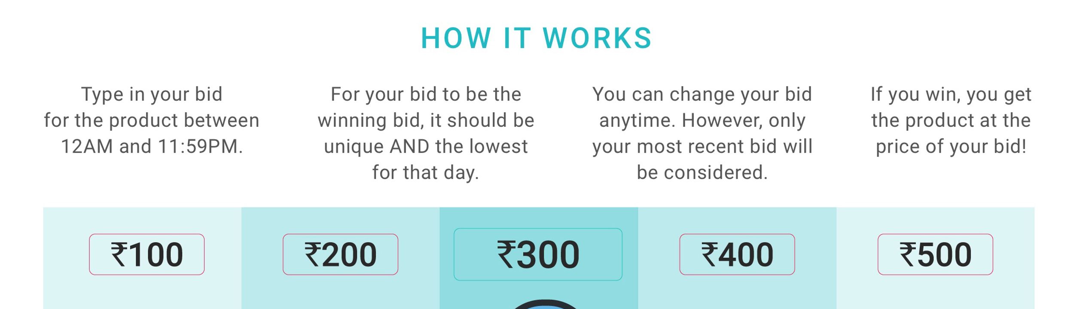1074x309 pixels.
Task: Click 'the product at the' line
Action: pyautogui.click(x=951, y=120)
